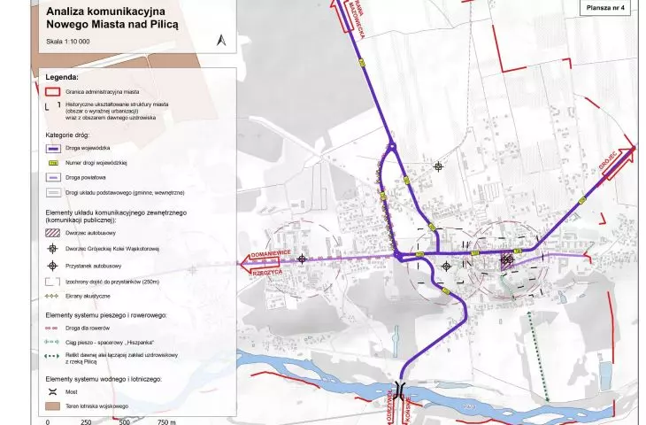
Task: Click the title Analiza komunikacyjna Nowego Miasta nad Pilicą
Action: tap(112, 18)
